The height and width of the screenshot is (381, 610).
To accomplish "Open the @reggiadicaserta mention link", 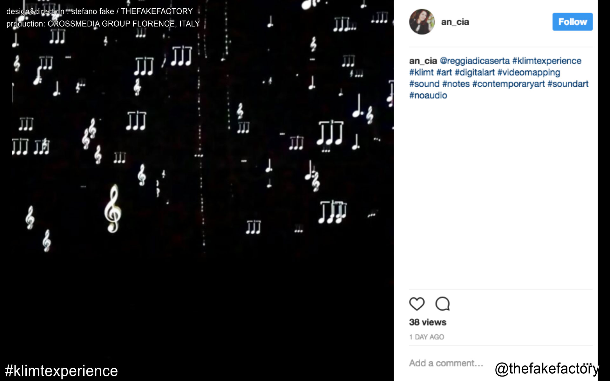I will pyautogui.click(x=475, y=61).
